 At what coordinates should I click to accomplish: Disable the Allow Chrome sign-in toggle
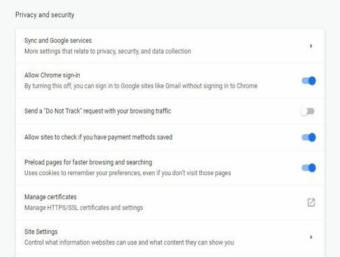point(308,81)
